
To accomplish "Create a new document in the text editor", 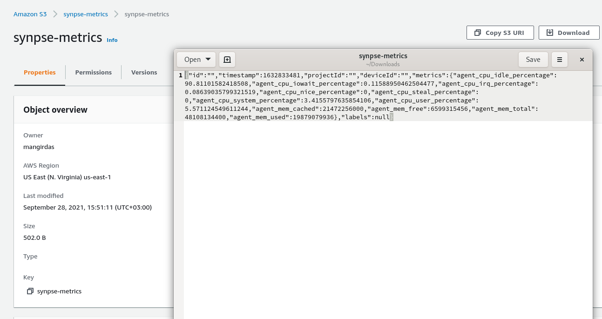I will click(x=227, y=60).
